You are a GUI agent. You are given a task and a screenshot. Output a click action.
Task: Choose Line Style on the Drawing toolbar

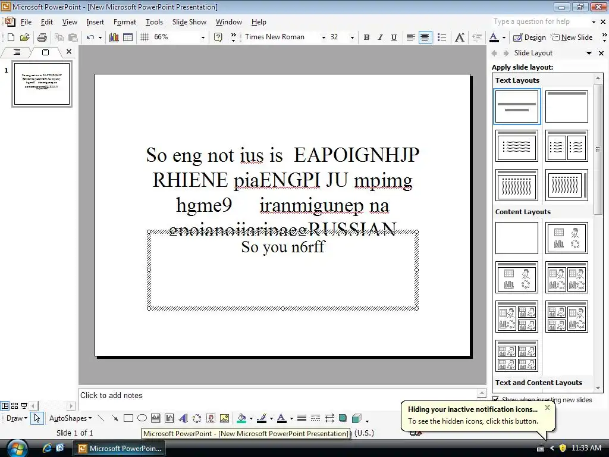pyautogui.click(x=302, y=418)
